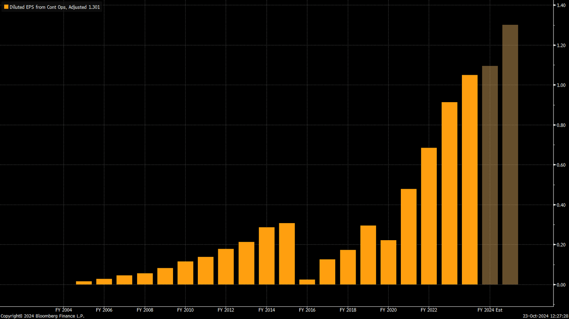
Task: Select the 1.00 y-axis tick label
Action: click(561, 85)
